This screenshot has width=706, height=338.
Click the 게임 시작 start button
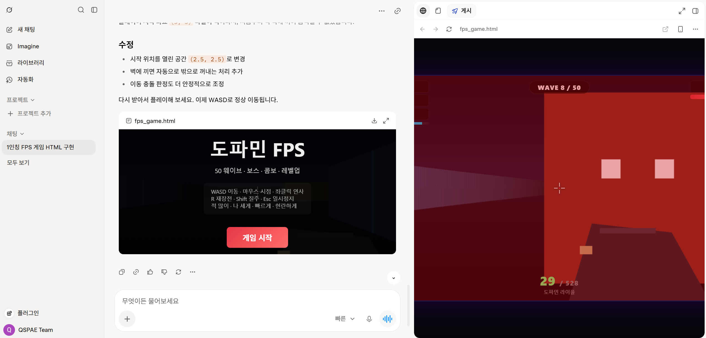point(257,238)
